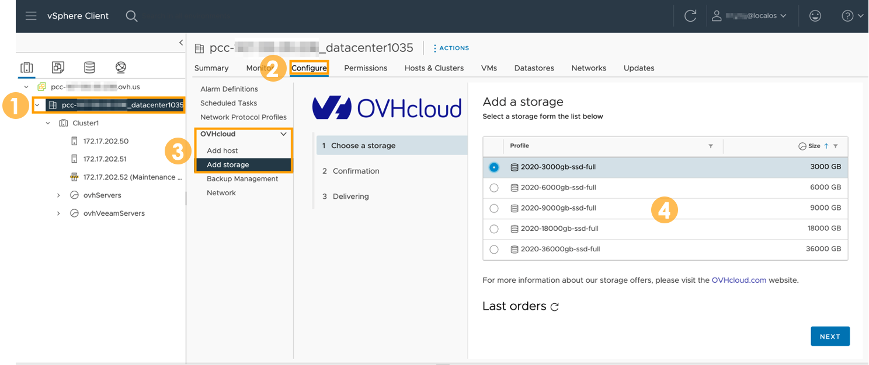
Task: Switch to the Configure tab
Action: pos(309,68)
